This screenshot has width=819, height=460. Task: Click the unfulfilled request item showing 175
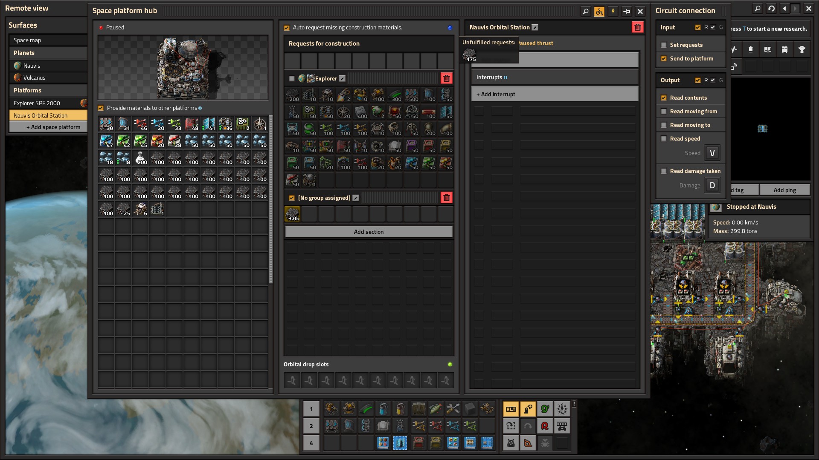[469, 55]
